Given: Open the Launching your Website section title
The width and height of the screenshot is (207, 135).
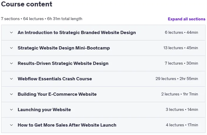Looking at the screenshot, I should (44, 110).
